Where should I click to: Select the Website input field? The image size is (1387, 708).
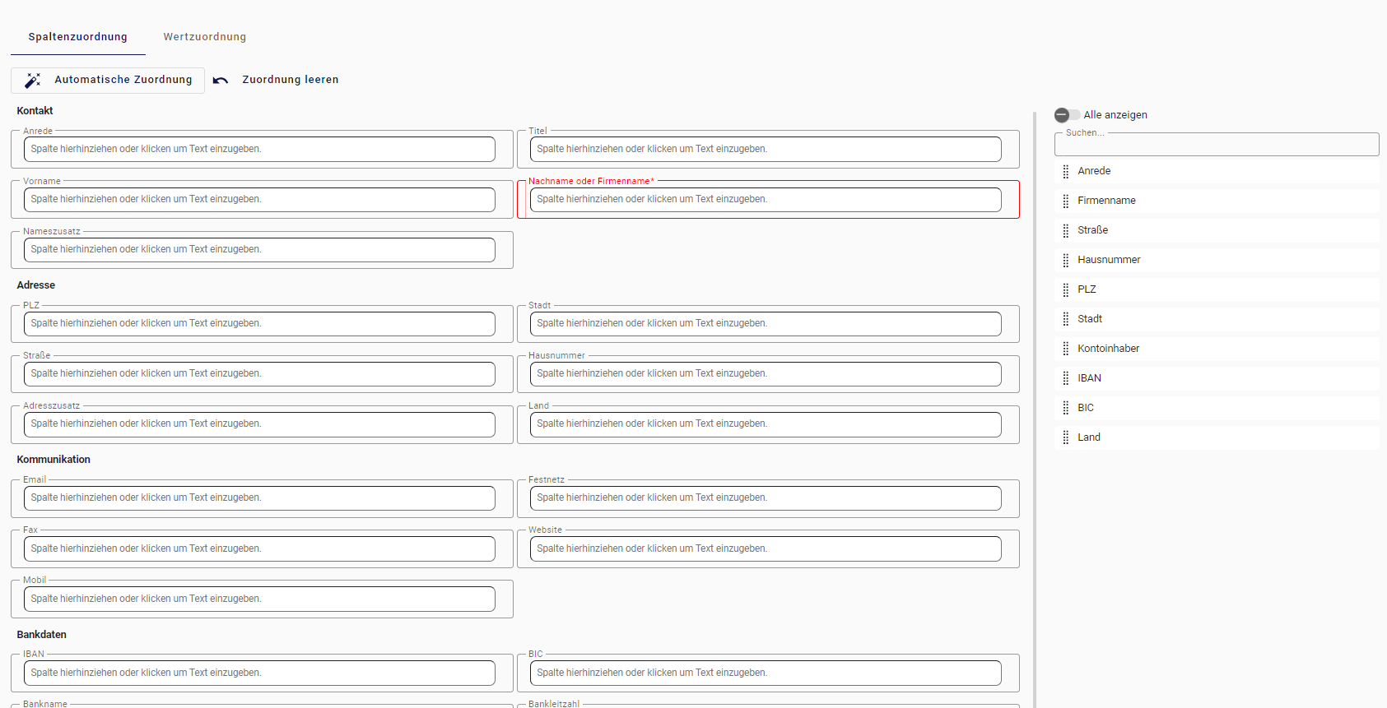766,548
